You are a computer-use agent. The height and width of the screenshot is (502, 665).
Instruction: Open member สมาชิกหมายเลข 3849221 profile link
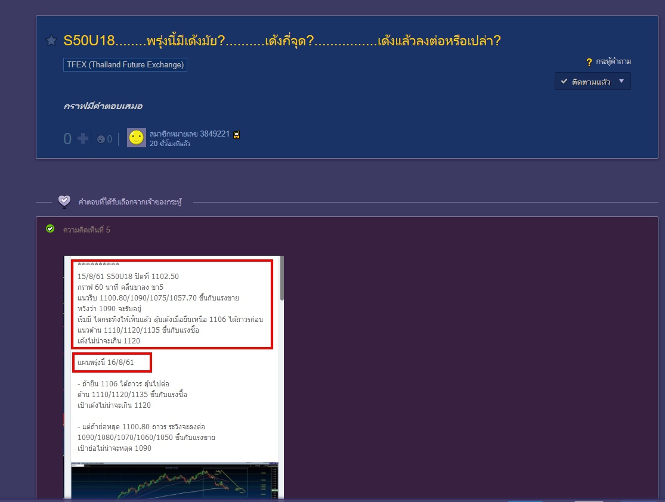pos(190,134)
